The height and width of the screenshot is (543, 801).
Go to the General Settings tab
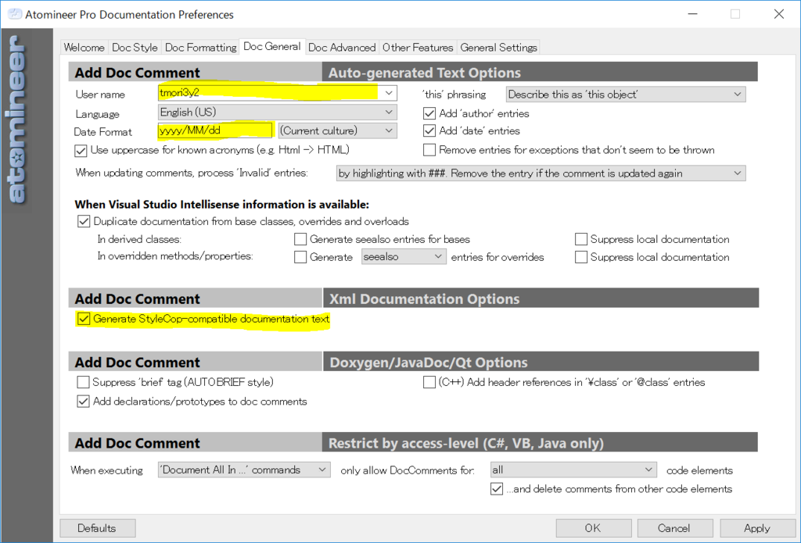tap(498, 48)
